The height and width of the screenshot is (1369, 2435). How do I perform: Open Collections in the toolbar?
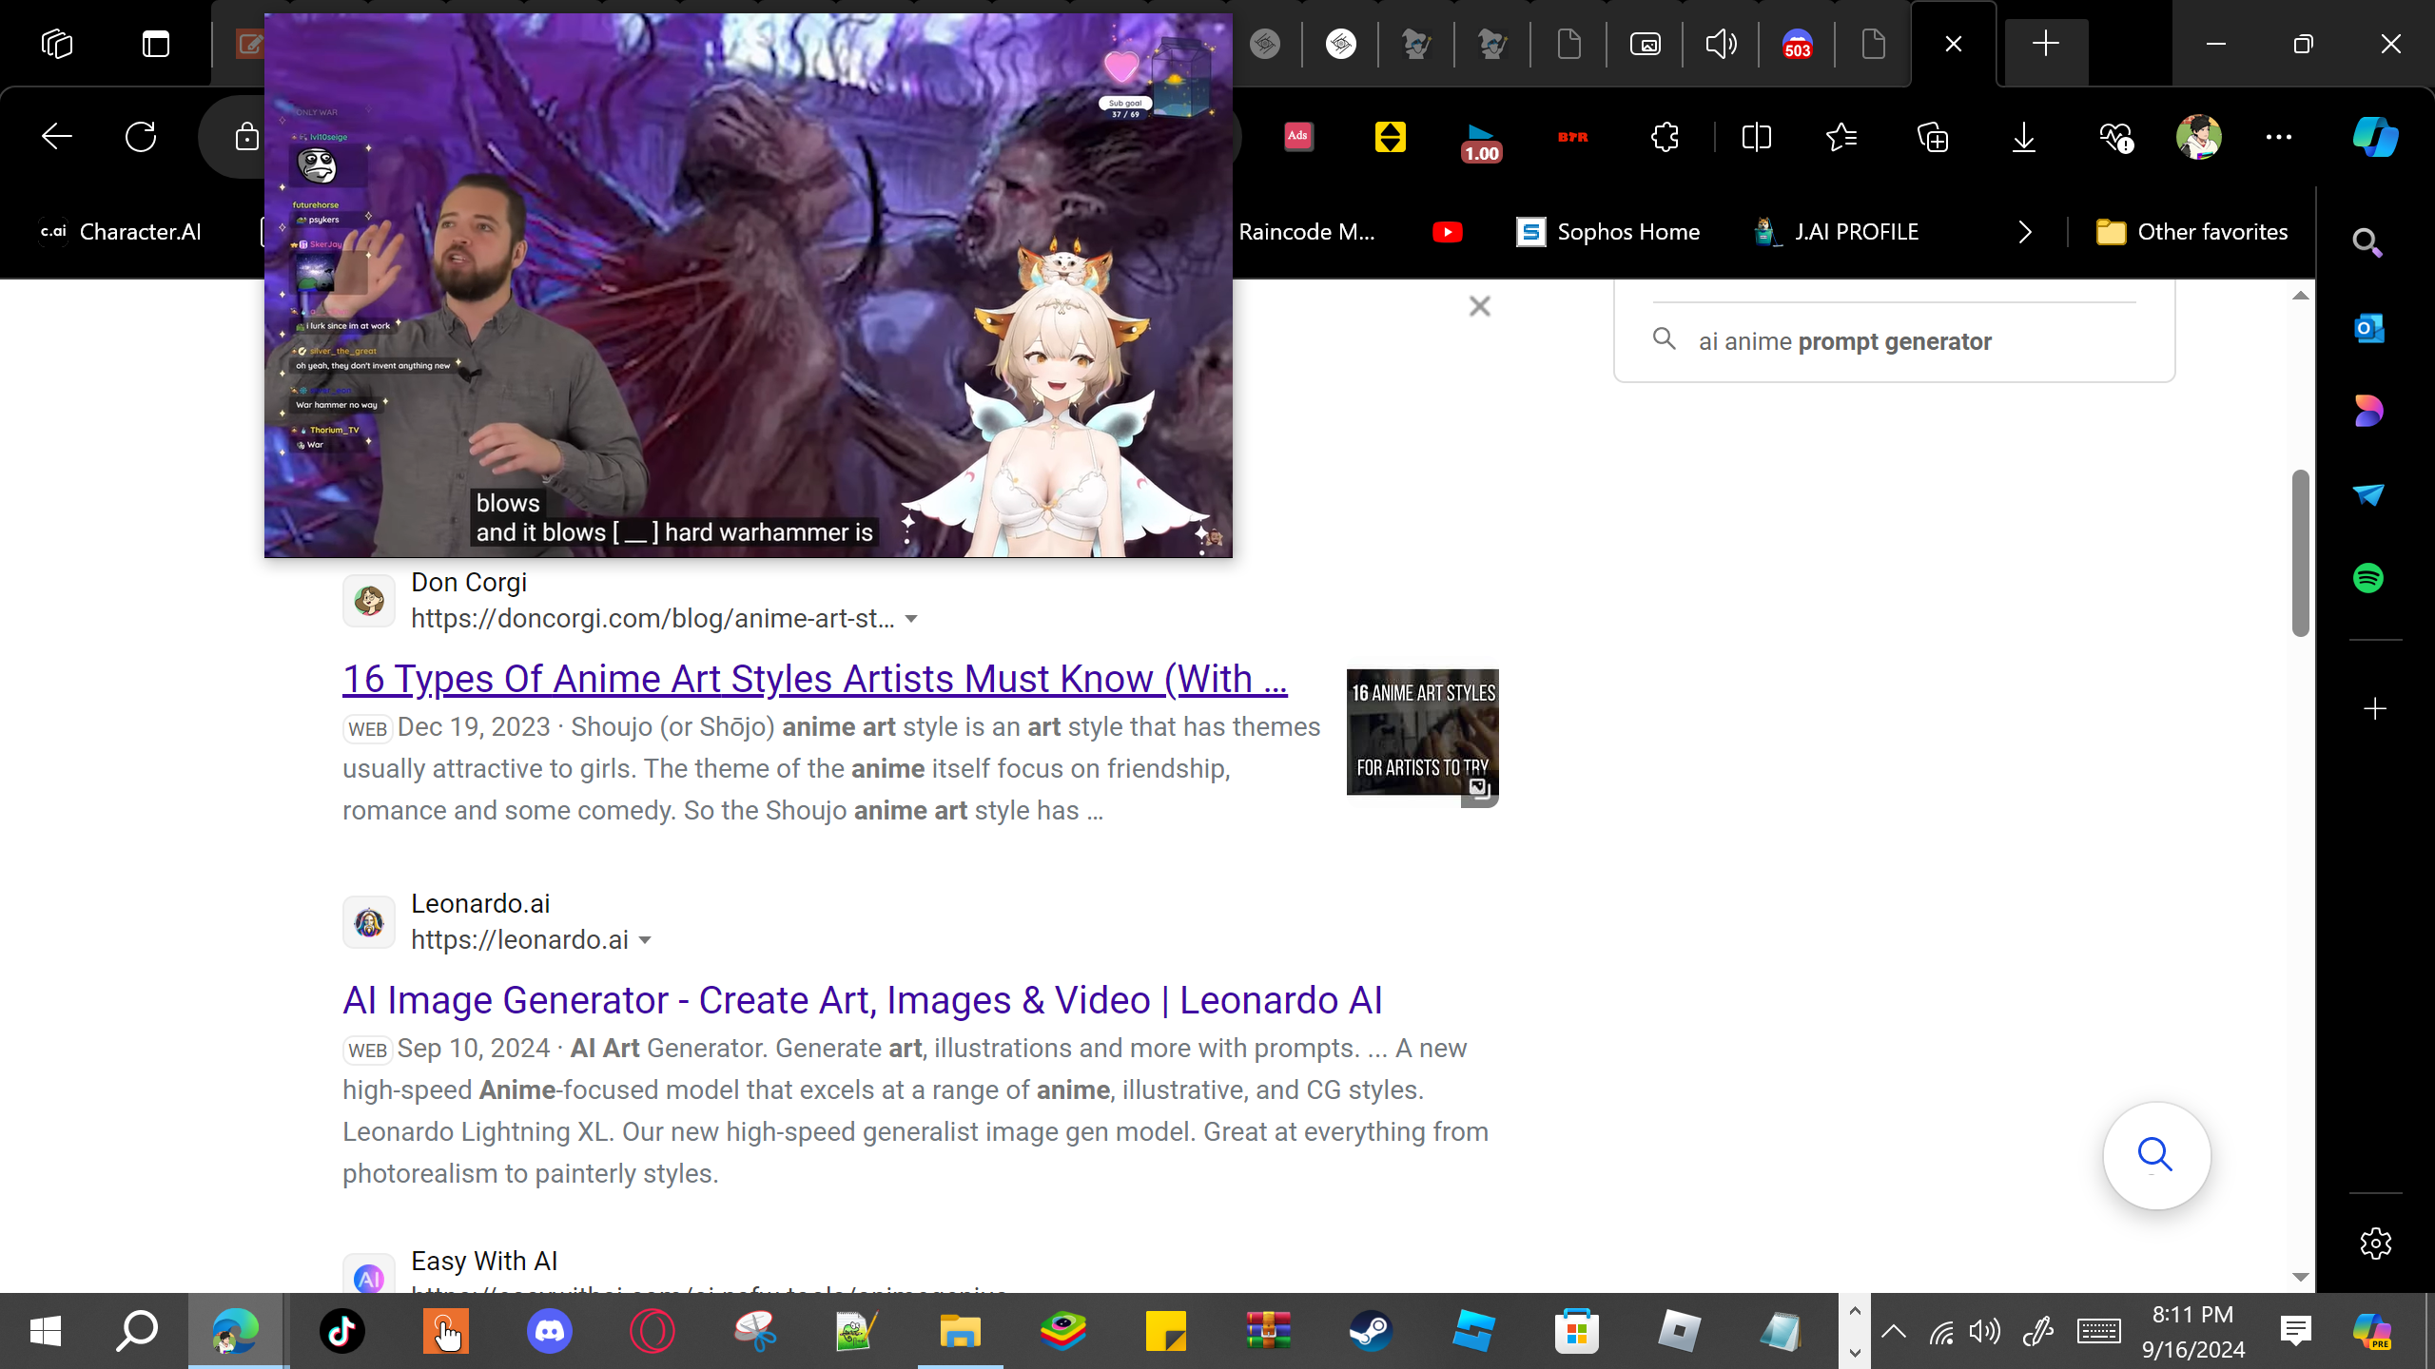(1933, 137)
